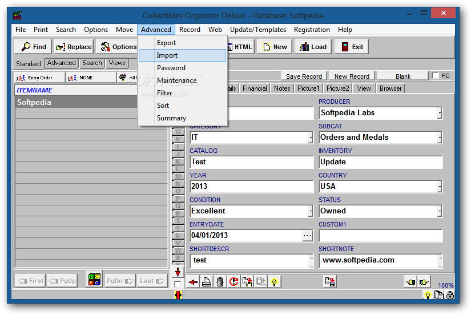Click the status bar pages icon
The width and height of the screenshot is (471, 315).
[439, 295]
